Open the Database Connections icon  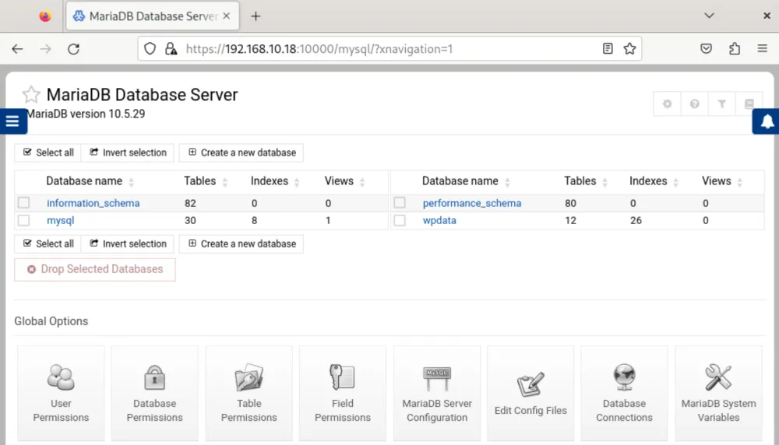pos(624,392)
